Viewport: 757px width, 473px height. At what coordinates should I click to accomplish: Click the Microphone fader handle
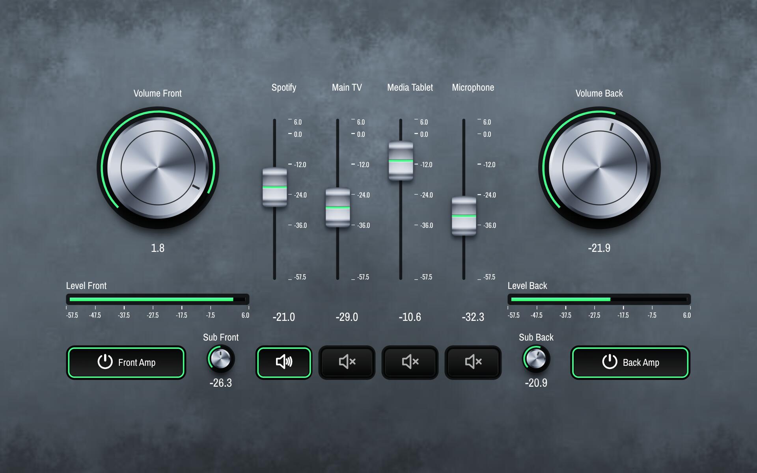[464, 216]
